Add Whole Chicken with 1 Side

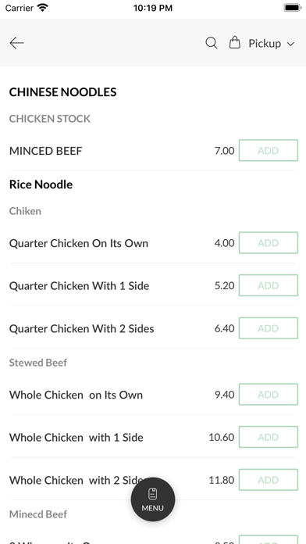click(269, 437)
